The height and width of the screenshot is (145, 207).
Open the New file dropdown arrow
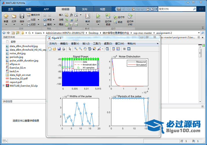pos(6,25)
